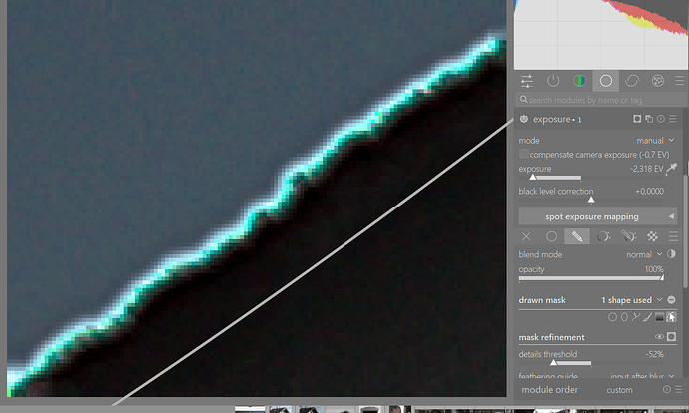Add a circle mask shape

click(x=612, y=317)
